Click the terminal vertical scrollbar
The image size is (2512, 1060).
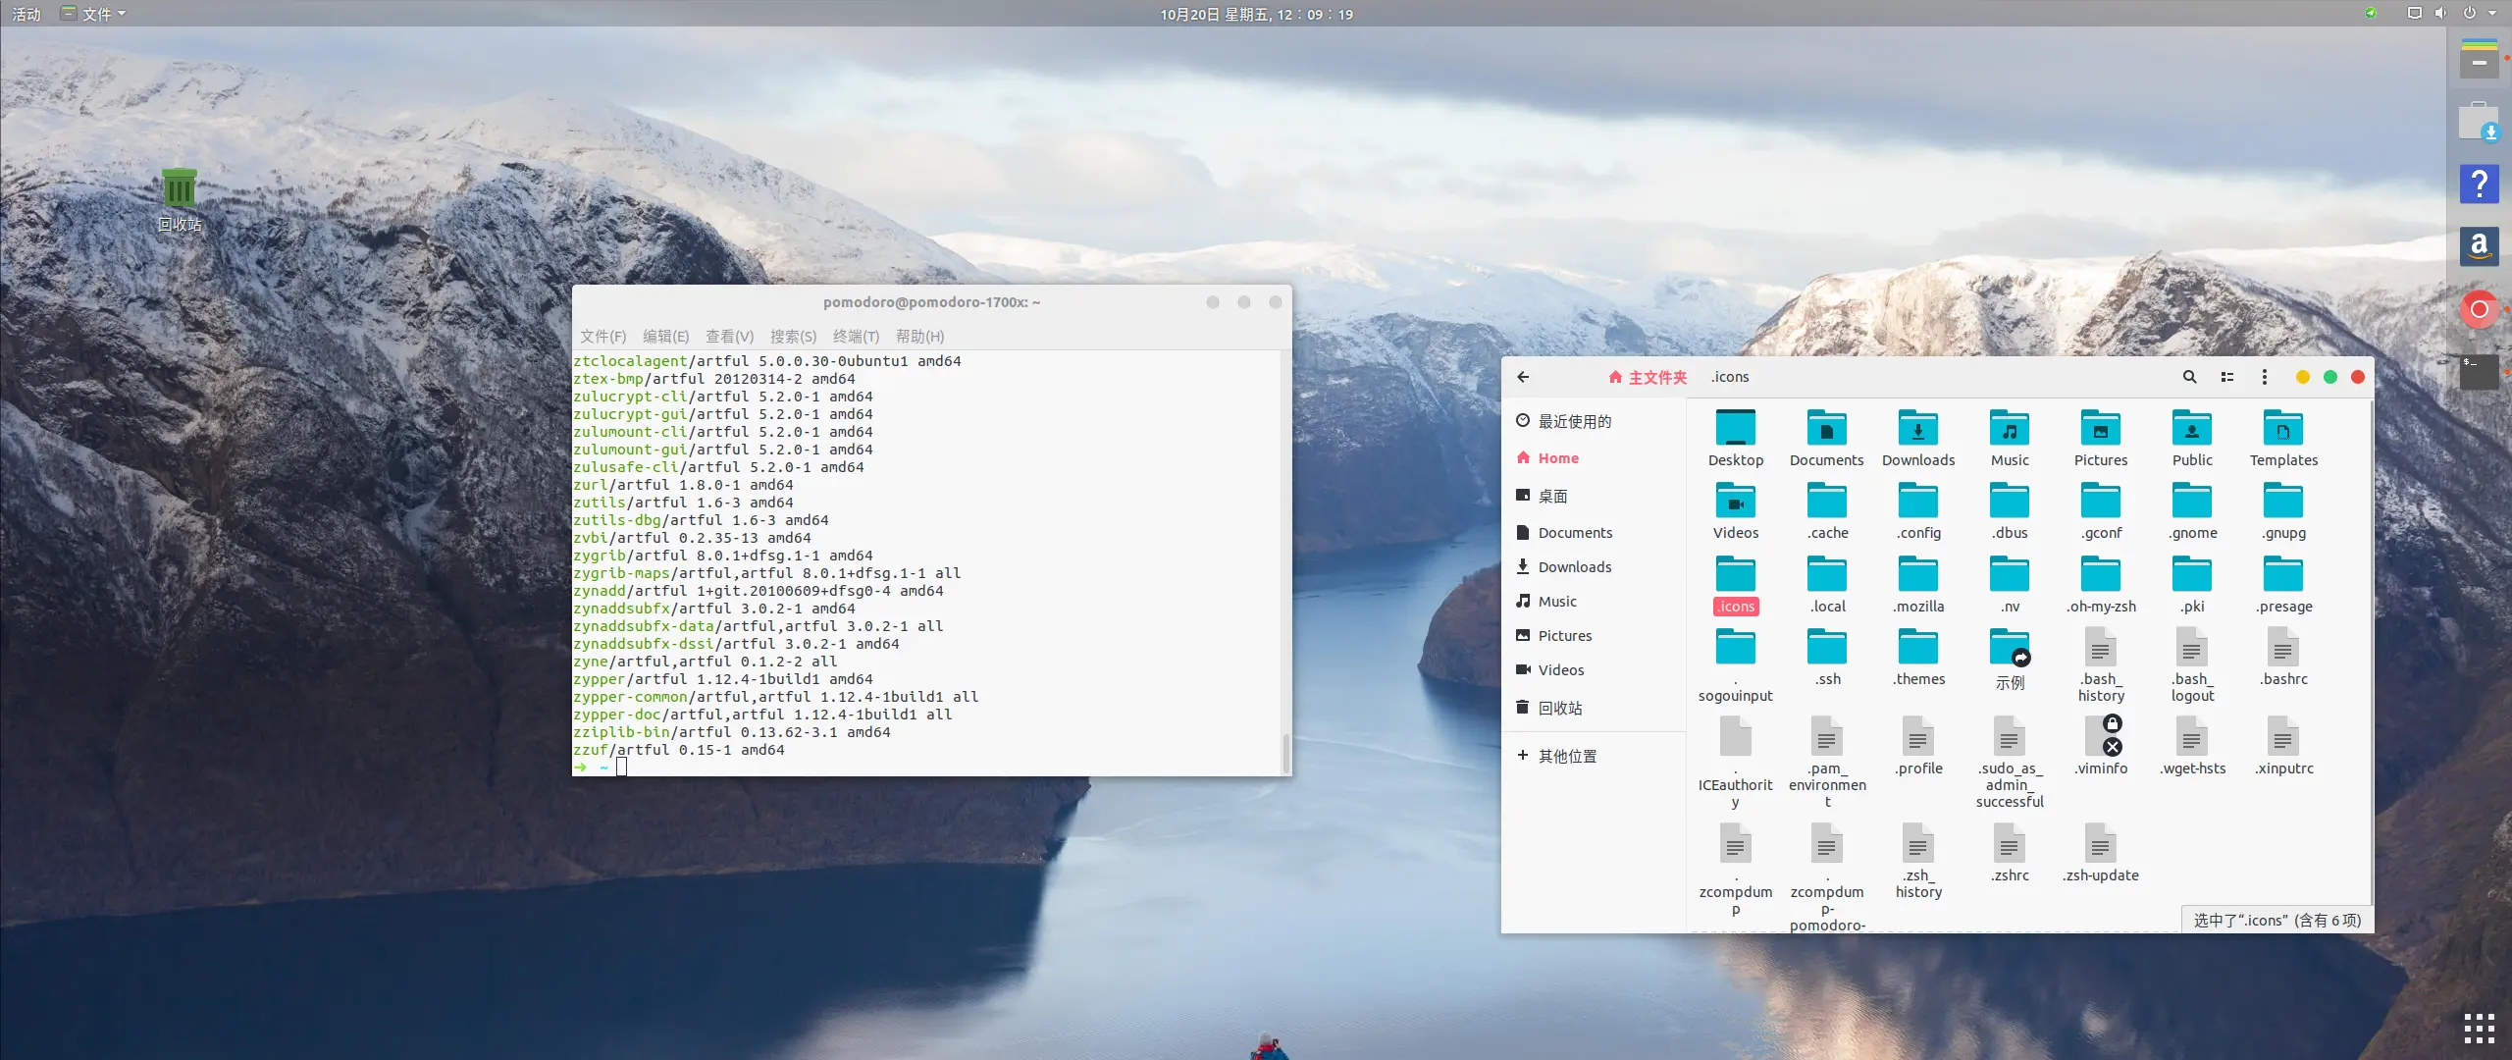(x=1285, y=752)
